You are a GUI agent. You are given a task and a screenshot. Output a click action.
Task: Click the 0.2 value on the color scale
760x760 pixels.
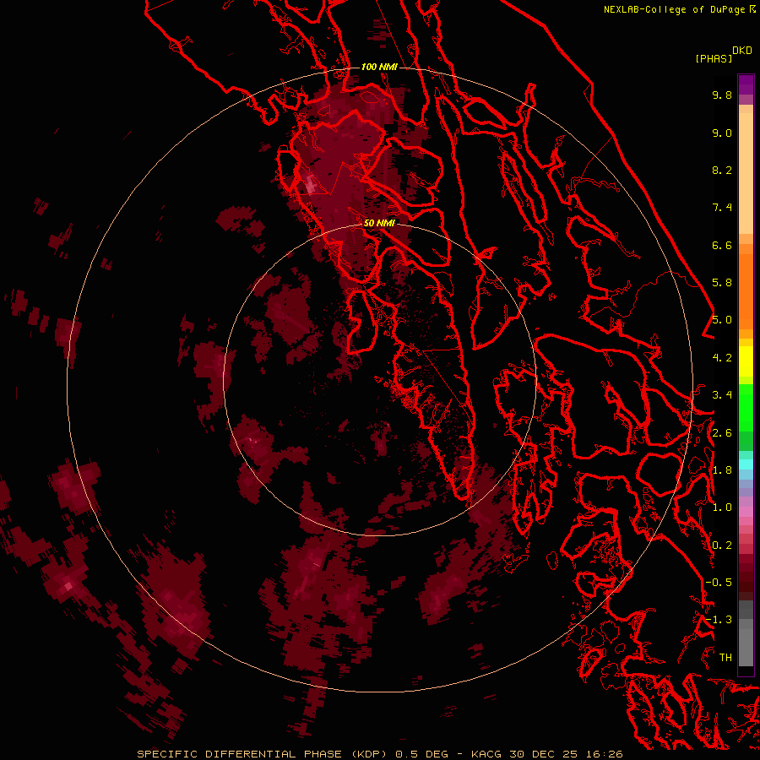pyautogui.click(x=722, y=546)
